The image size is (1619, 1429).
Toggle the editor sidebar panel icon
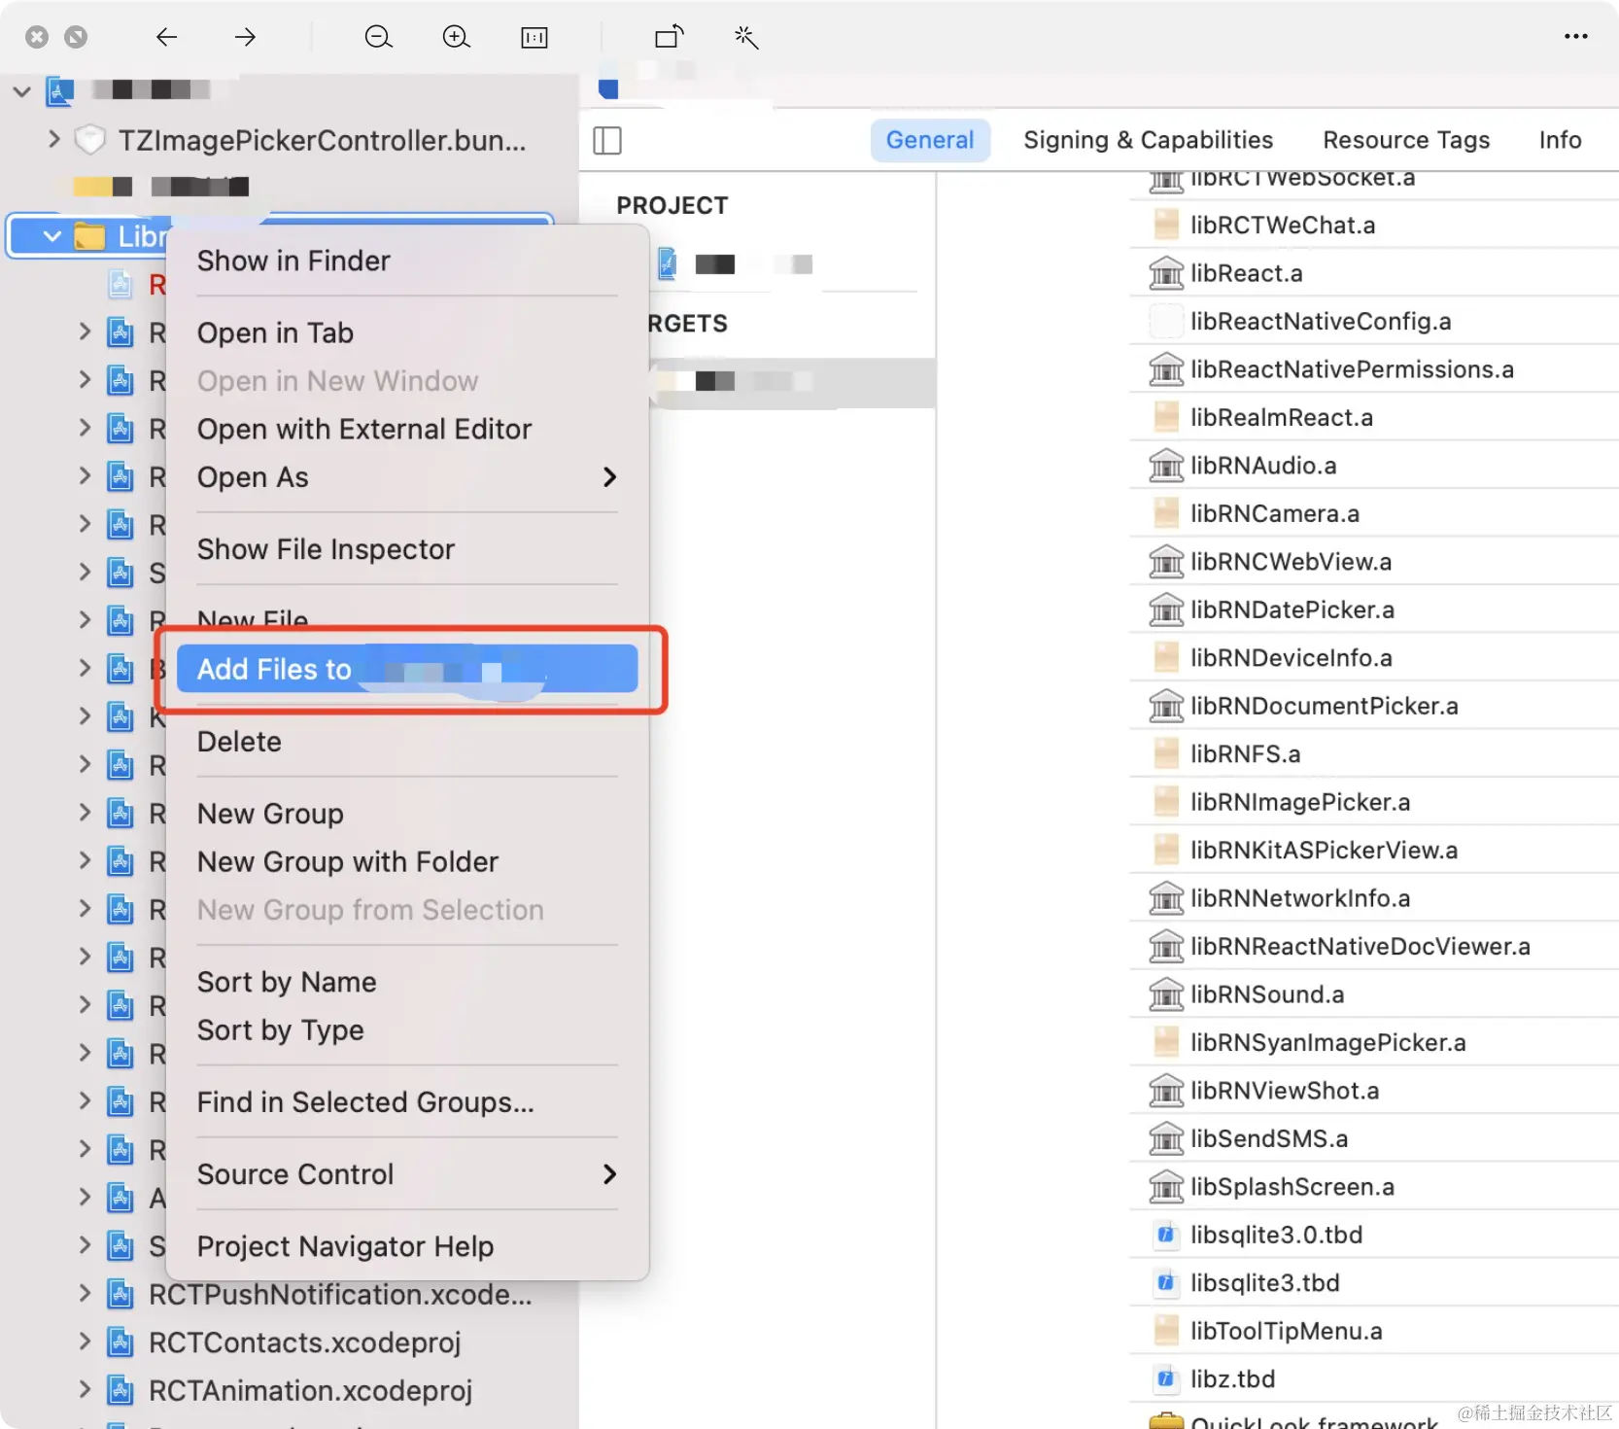pos(606,140)
